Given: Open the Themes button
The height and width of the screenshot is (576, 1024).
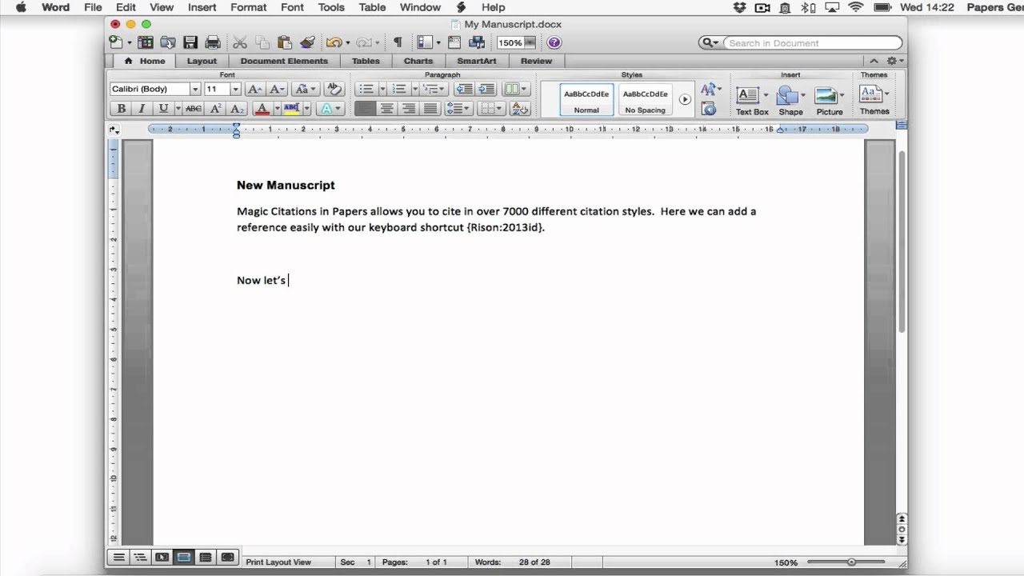Looking at the screenshot, I should (x=874, y=99).
